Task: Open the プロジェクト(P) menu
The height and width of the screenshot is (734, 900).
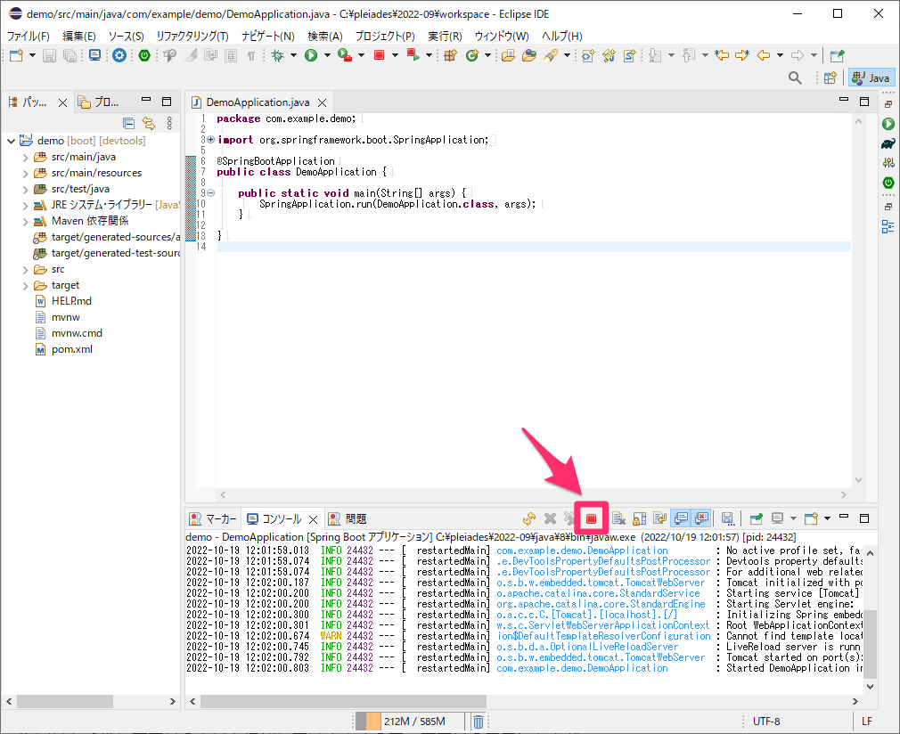Action: [x=385, y=37]
